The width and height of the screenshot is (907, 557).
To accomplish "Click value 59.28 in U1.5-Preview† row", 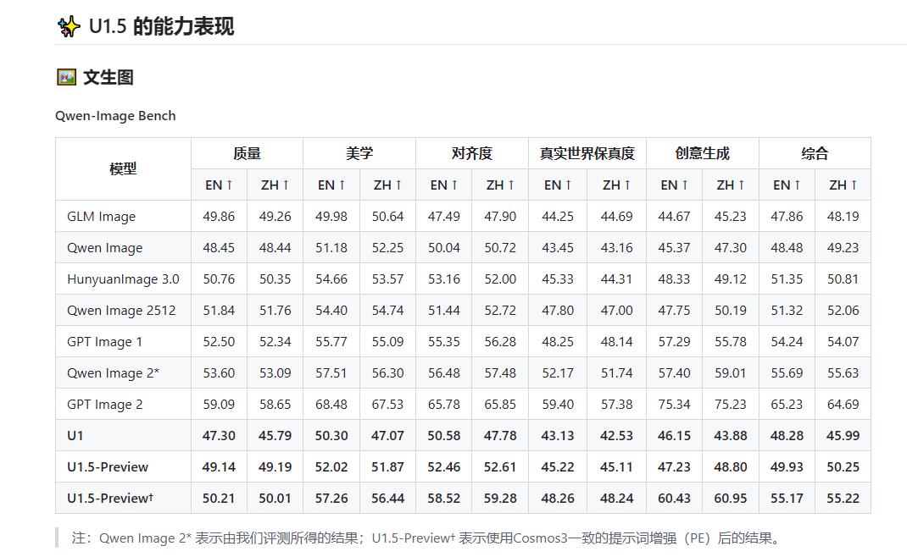I will click(500, 498).
